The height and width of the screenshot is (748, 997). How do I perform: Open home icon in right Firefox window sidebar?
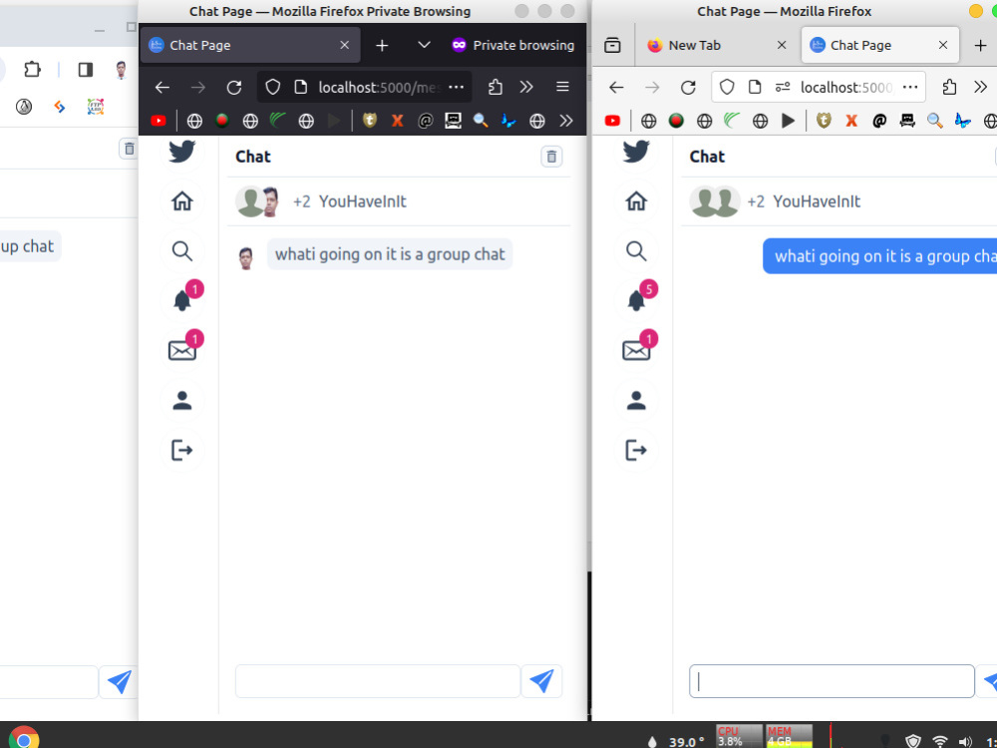coord(636,201)
